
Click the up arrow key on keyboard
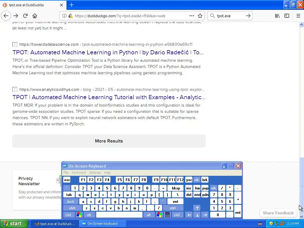[197, 208]
